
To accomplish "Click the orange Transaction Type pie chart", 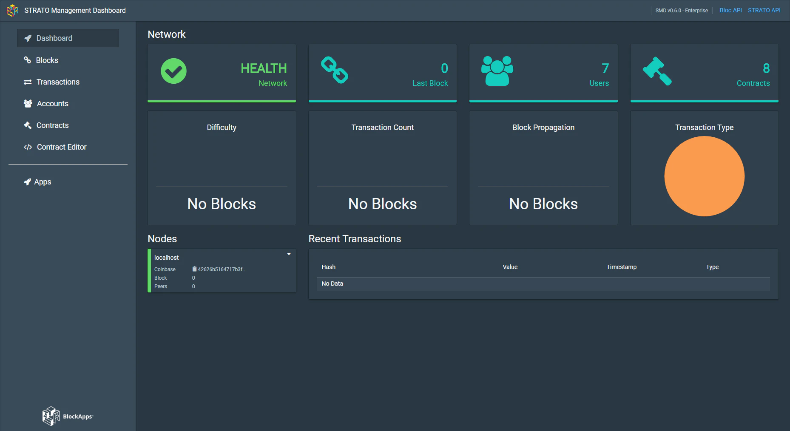I will pos(704,176).
